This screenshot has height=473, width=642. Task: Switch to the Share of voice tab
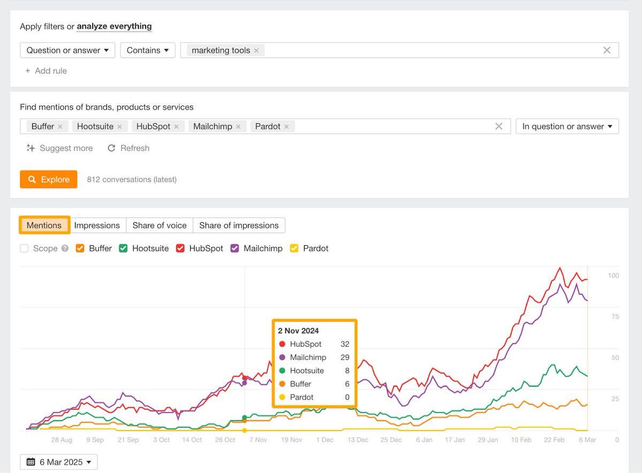(159, 225)
